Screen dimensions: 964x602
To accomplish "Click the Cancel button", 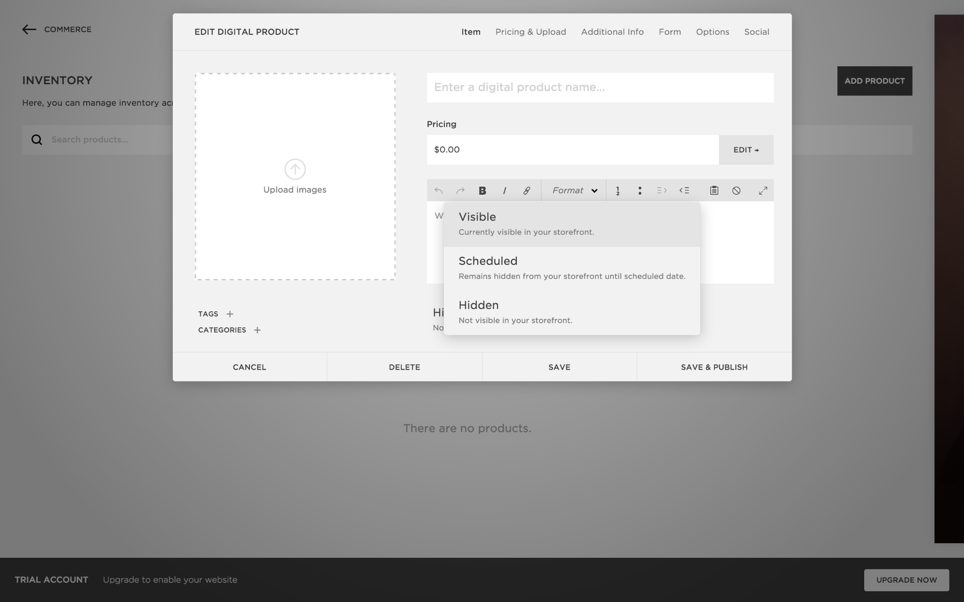I will point(249,367).
